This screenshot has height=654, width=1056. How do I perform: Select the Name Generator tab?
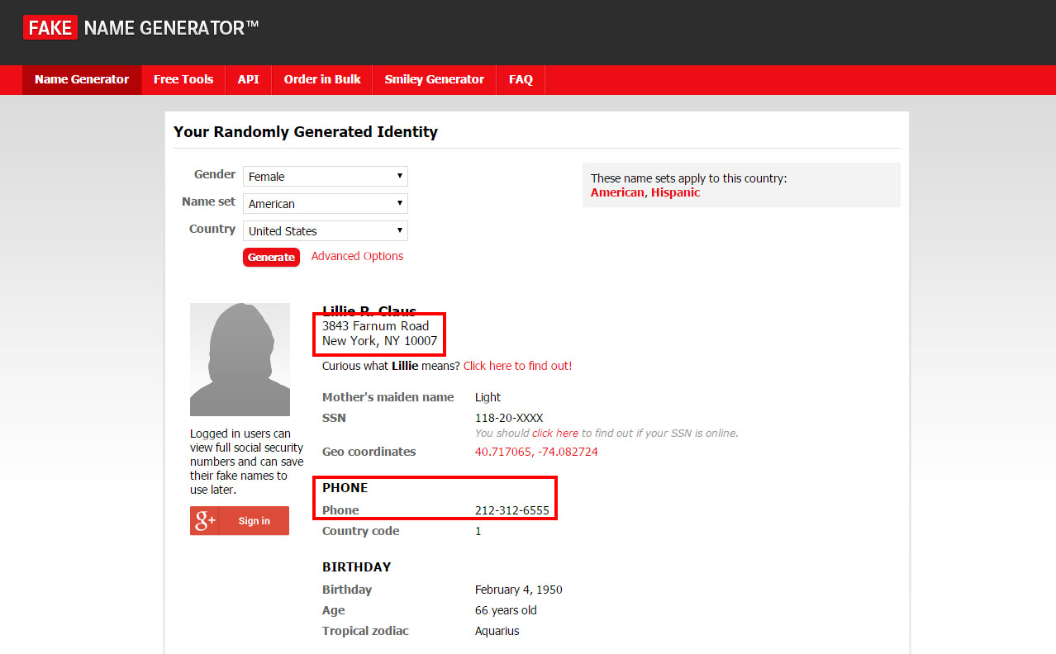click(x=82, y=80)
